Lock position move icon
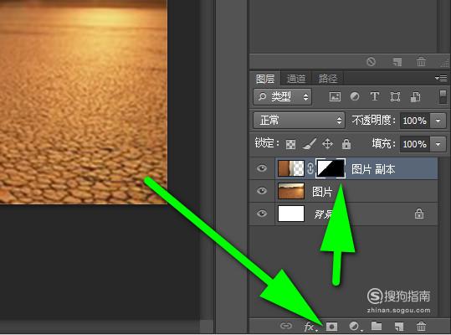 pos(328,143)
